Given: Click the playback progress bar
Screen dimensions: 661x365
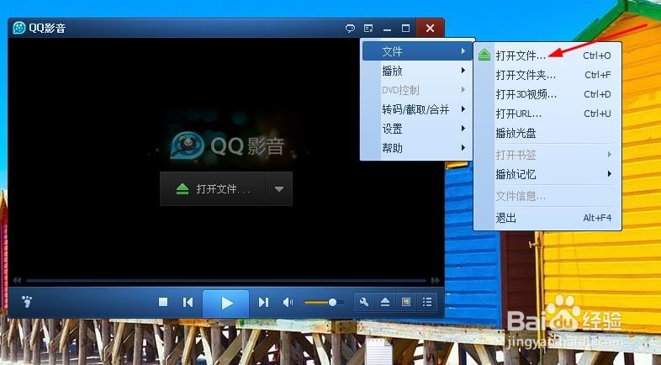Looking at the screenshot, I should tap(226, 280).
